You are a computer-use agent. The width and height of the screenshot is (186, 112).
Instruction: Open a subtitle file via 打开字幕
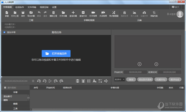tap(63, 14)
